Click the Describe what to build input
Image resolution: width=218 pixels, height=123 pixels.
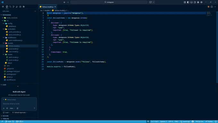(x=19, y=104)
